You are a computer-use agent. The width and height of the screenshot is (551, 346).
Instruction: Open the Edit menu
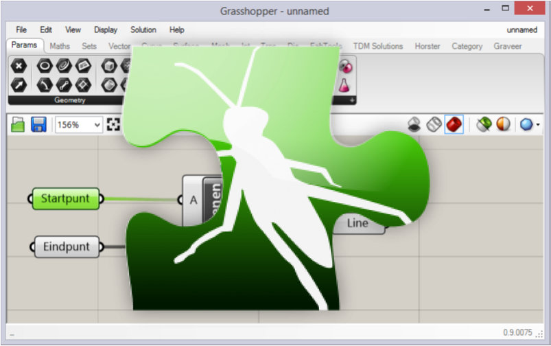[x=46, y=30]
